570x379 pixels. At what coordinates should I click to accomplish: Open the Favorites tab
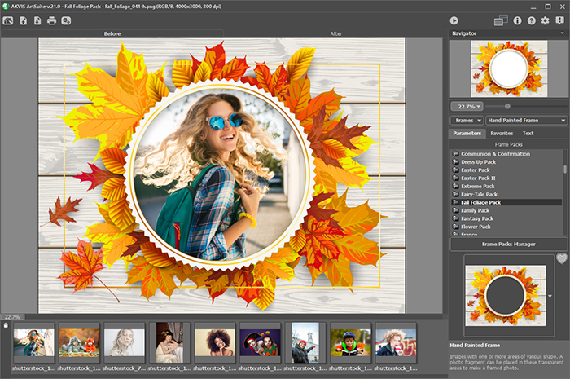502,133
